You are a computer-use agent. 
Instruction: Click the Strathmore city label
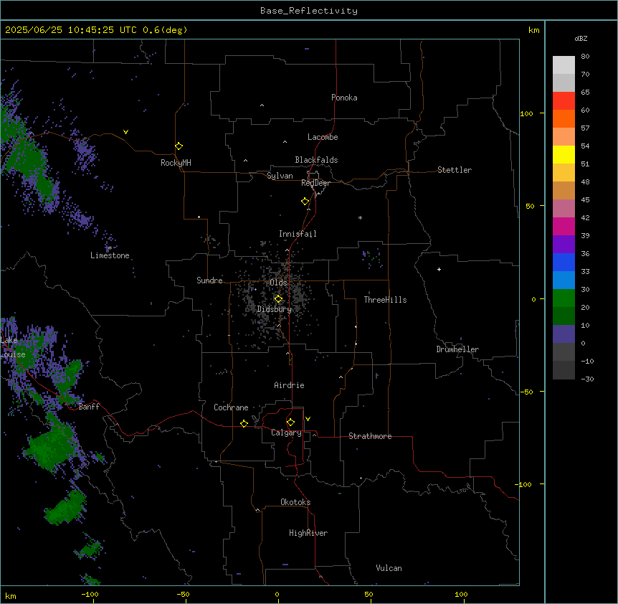pyautogui.click(x=370, y=436)
